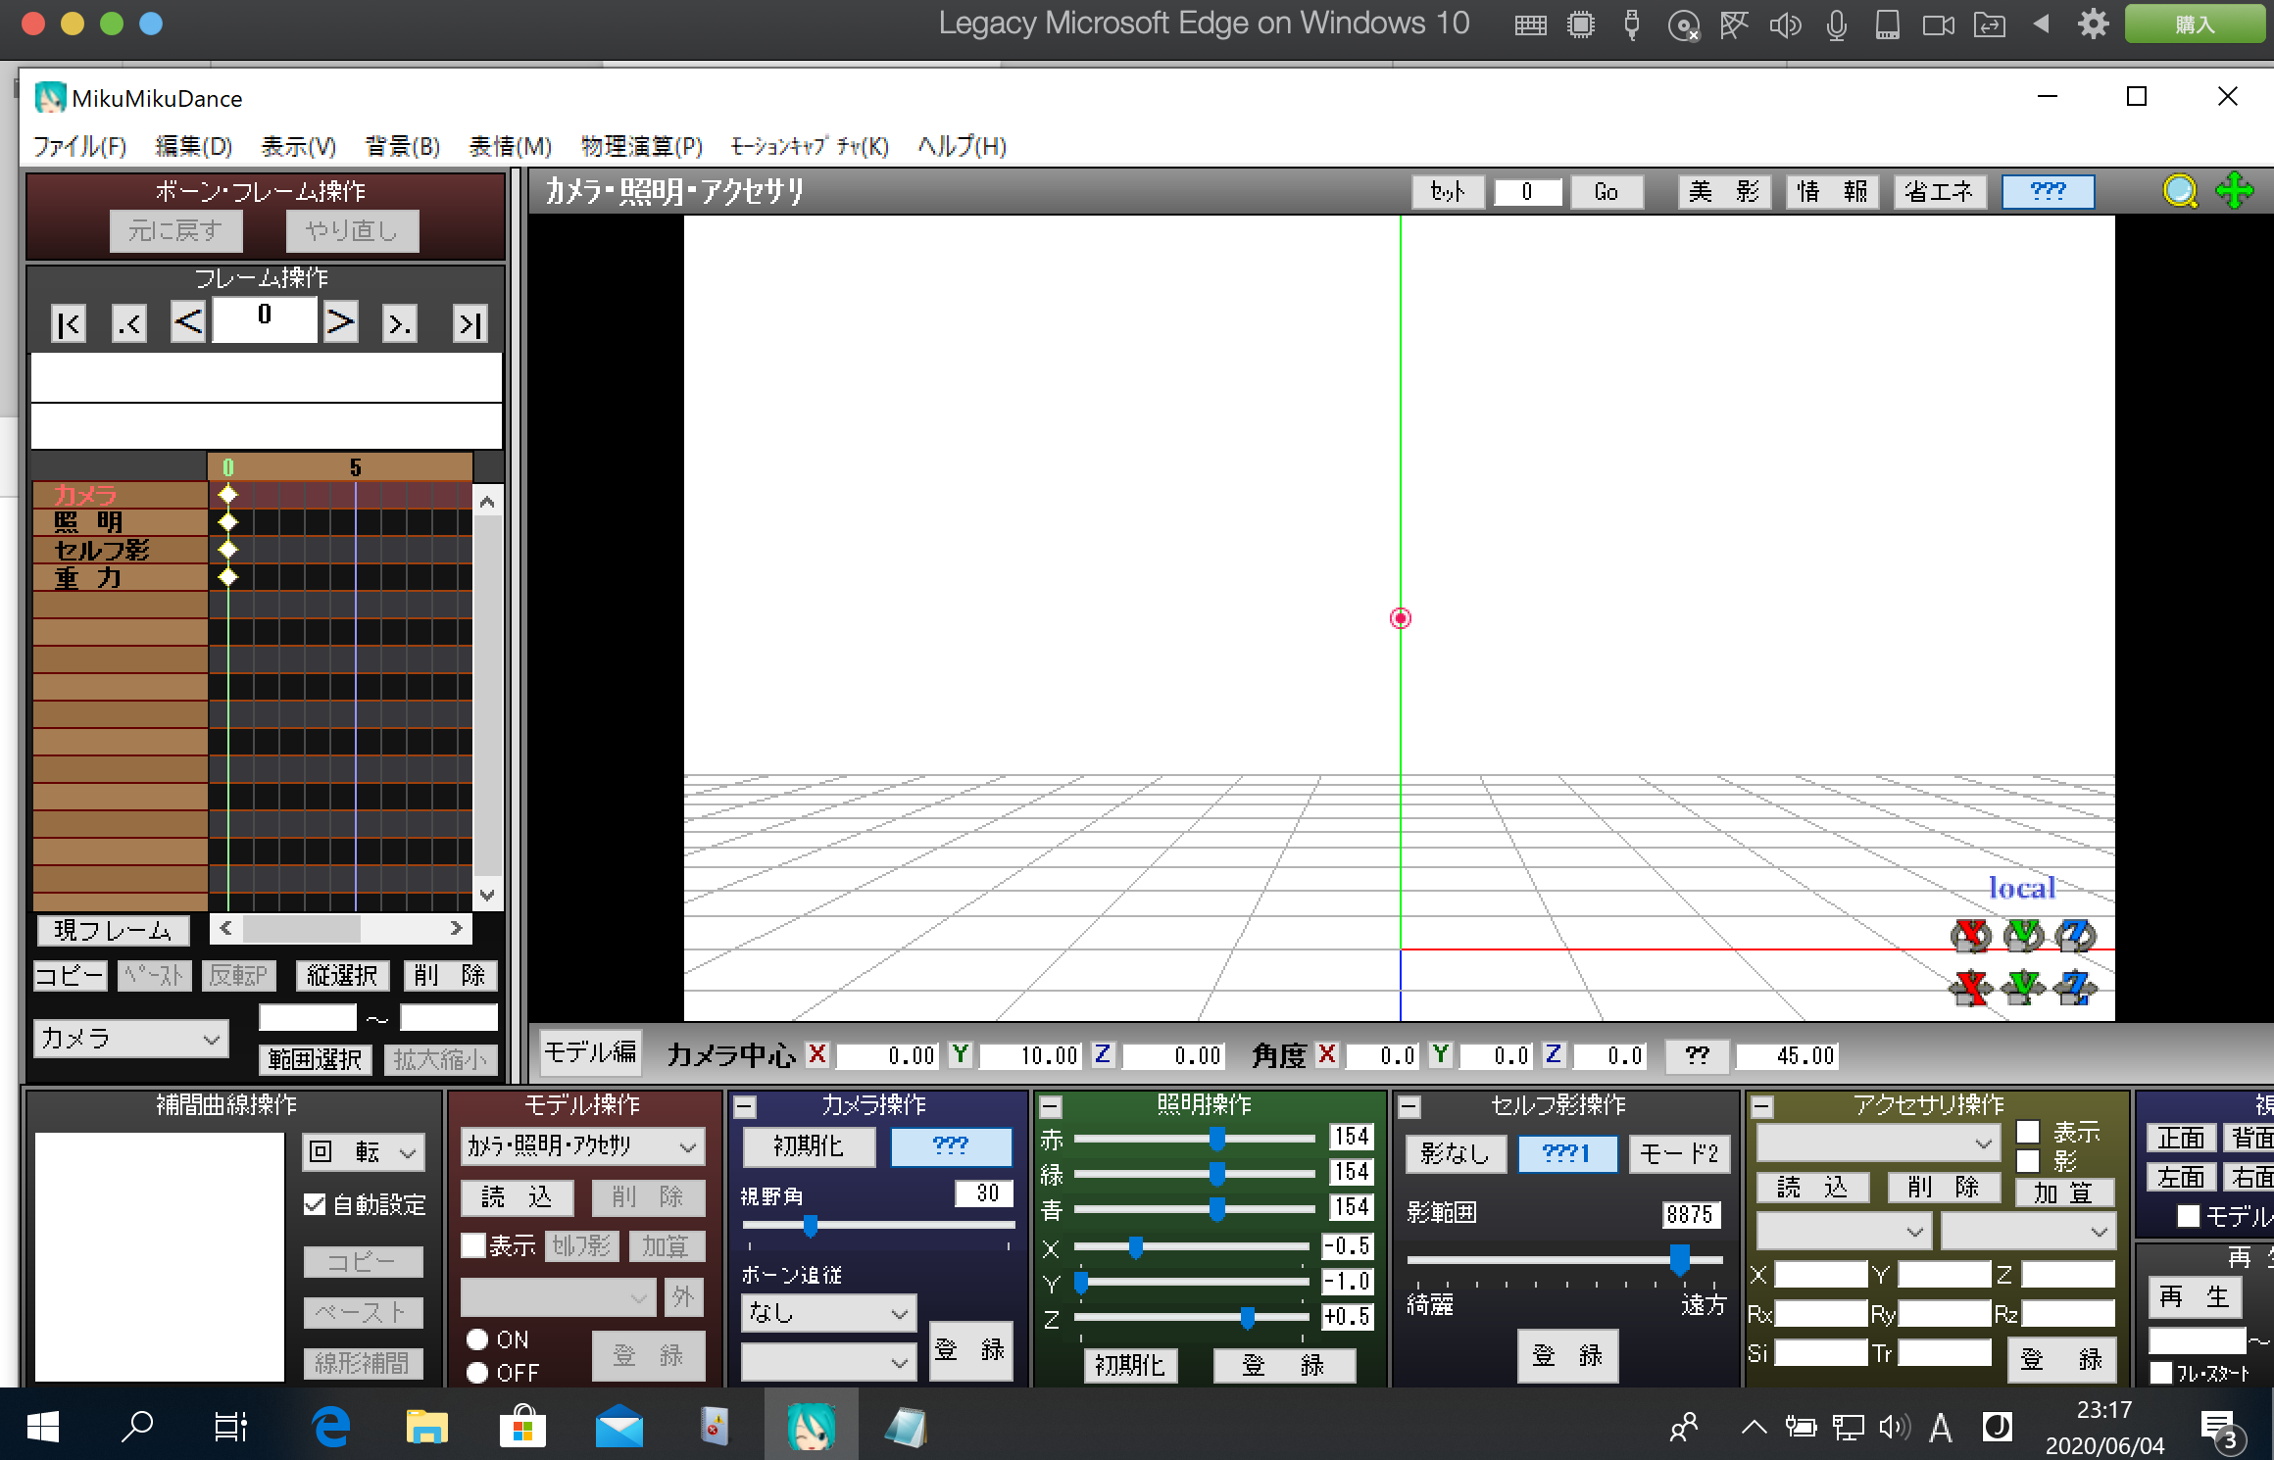Go to next keyframe (>.) button
Image resolution: width=2274 pixels, height=1460 pixels.
[x=399, y=323]
